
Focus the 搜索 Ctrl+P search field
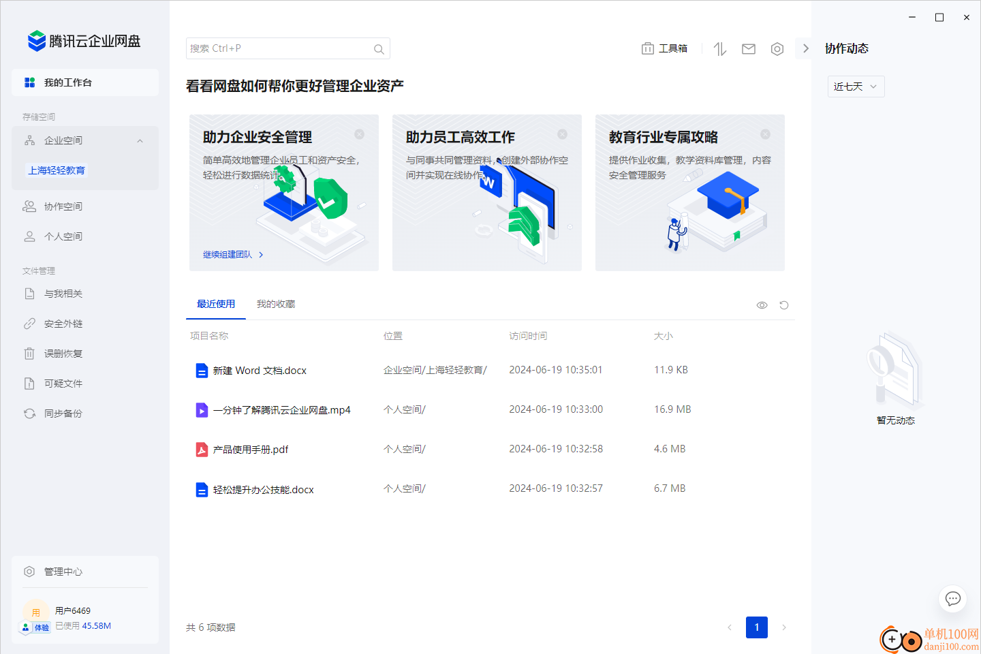[287, 48]
